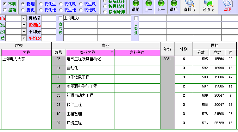Click the 上海电力 school search box
This screenshot has height=132, width=238.
[80, 18]
